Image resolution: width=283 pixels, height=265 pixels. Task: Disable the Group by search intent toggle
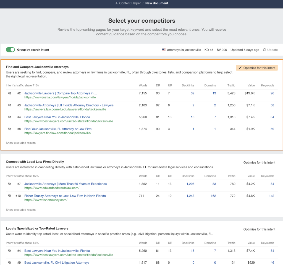(x=10, y=50)
